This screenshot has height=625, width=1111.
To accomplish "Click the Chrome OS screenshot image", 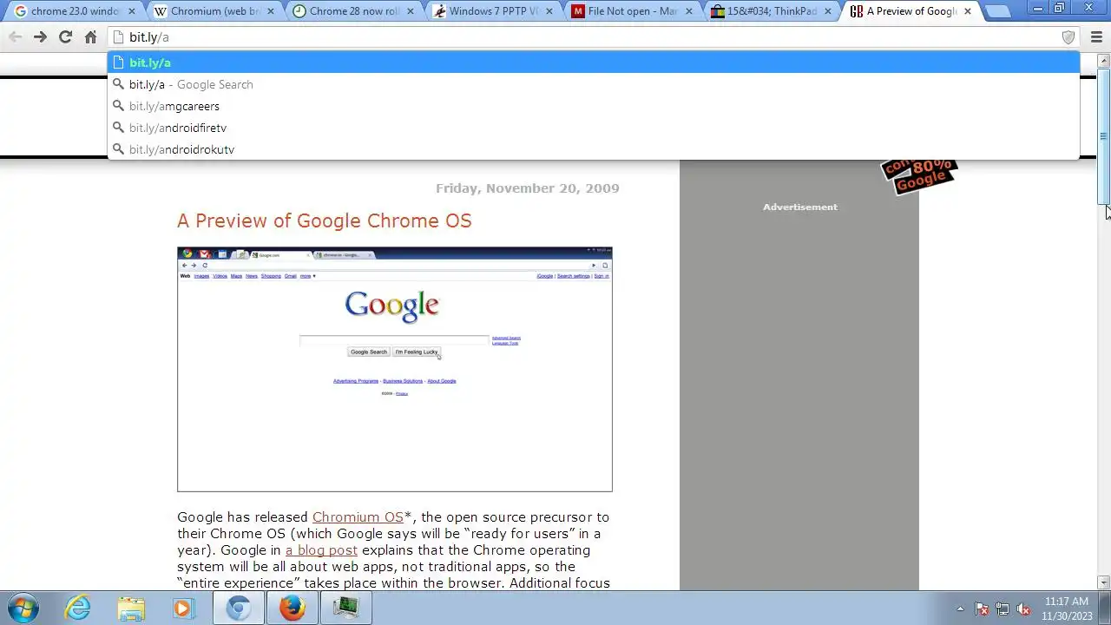I will 395,370.
